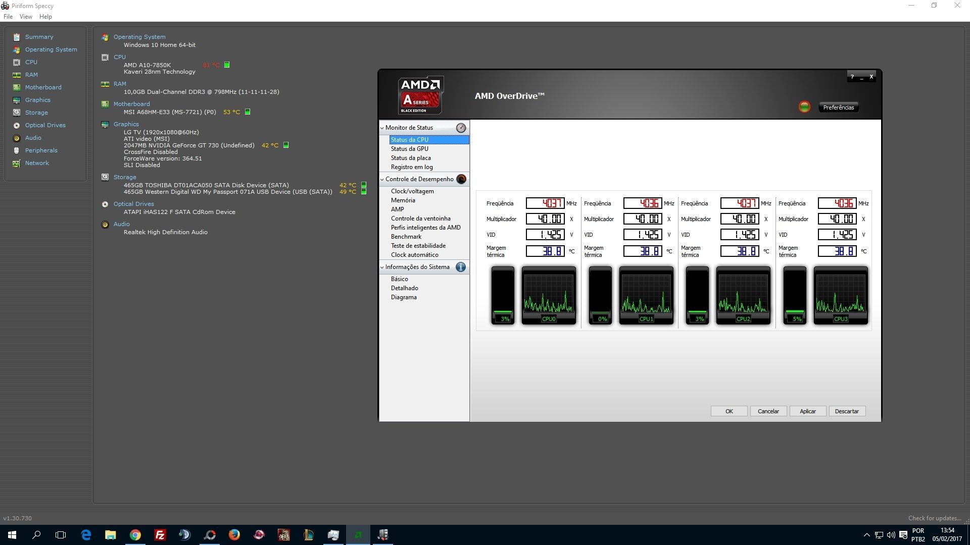Open File Explorer from the taskbar
This screenshot has height=545, width=970.
pos(110,535)
